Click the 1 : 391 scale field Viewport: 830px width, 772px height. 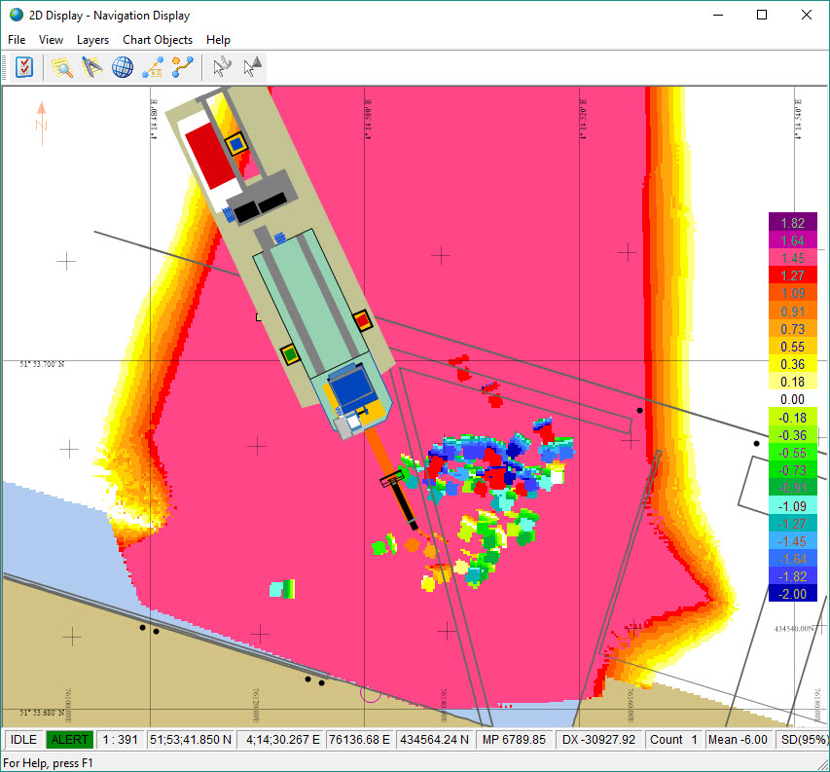[x=121, y=740]
